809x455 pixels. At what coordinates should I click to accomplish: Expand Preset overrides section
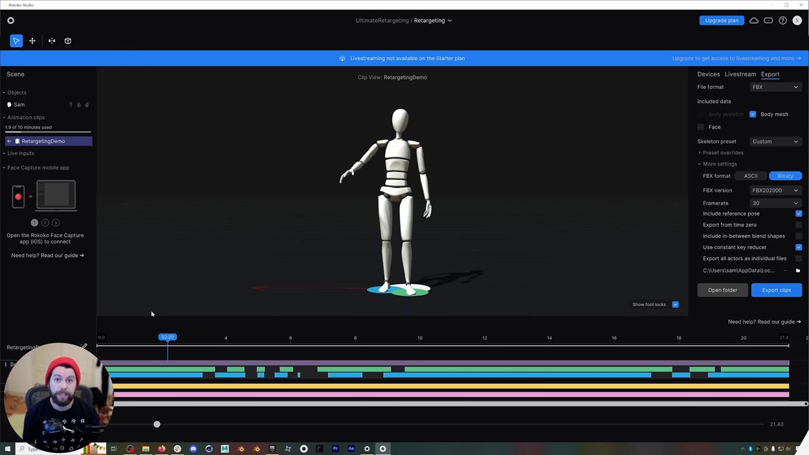coord(721,153)
